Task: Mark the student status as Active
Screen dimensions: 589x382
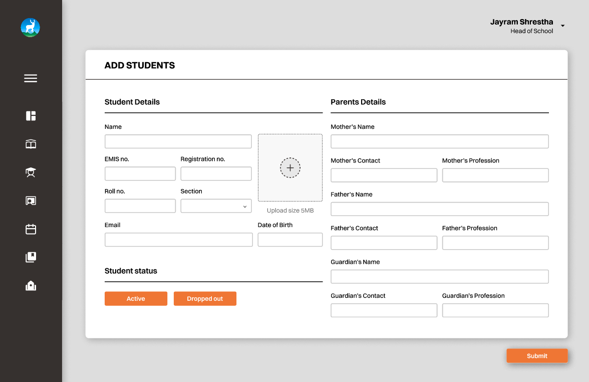Action: pyautogui.click(x=136, y=298)
